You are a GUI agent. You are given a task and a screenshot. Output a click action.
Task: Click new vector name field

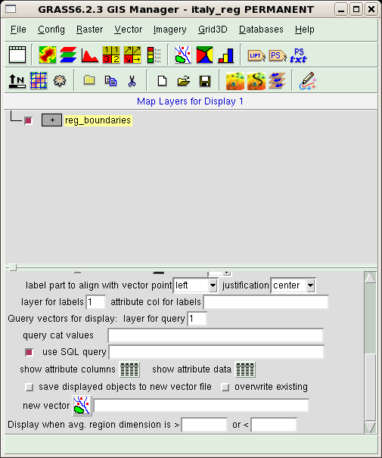[x=201, y=406]
